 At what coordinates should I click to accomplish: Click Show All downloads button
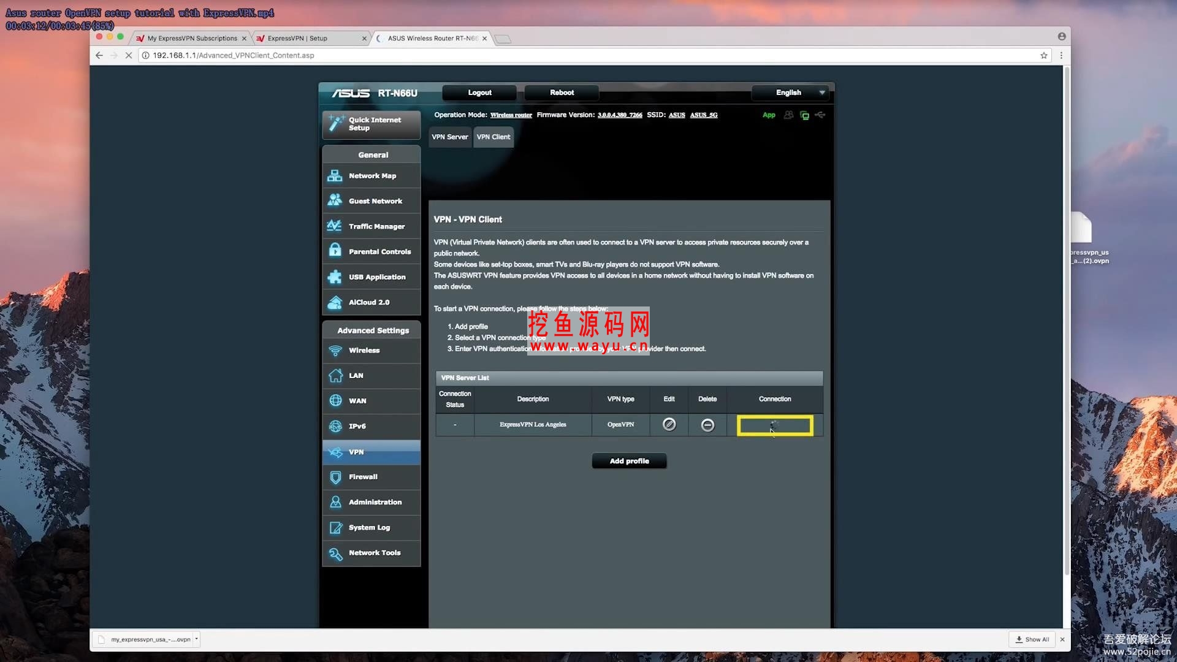coord(1032,639)
